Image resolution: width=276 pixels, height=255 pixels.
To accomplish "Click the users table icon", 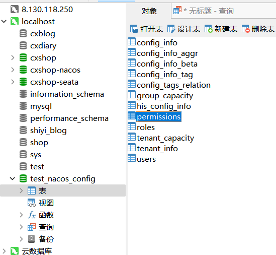I will (x=132, y=158).
